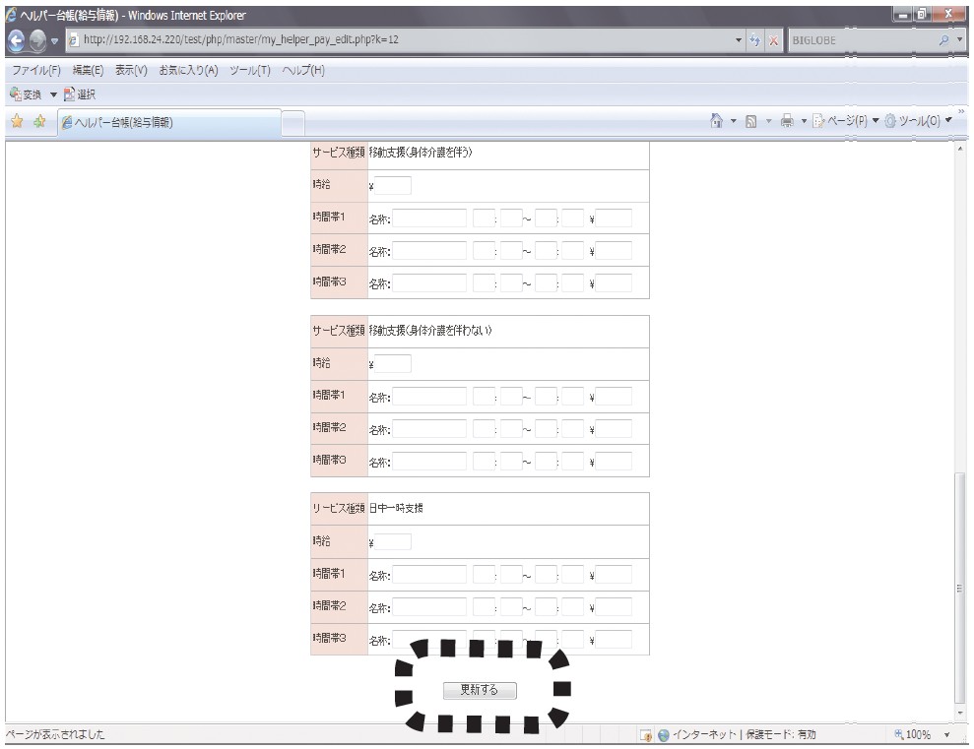This screenshot has width=974, height=749.
Task: Open the ファイル(F) menu
Action: 36,70
